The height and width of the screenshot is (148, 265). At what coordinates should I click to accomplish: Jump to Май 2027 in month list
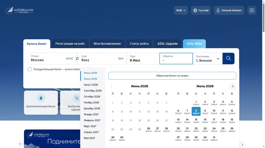89,138
